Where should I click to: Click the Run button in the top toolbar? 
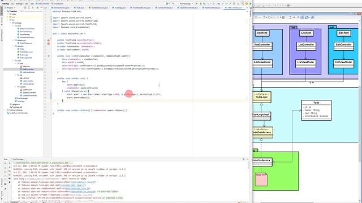[x=197, y=4]
